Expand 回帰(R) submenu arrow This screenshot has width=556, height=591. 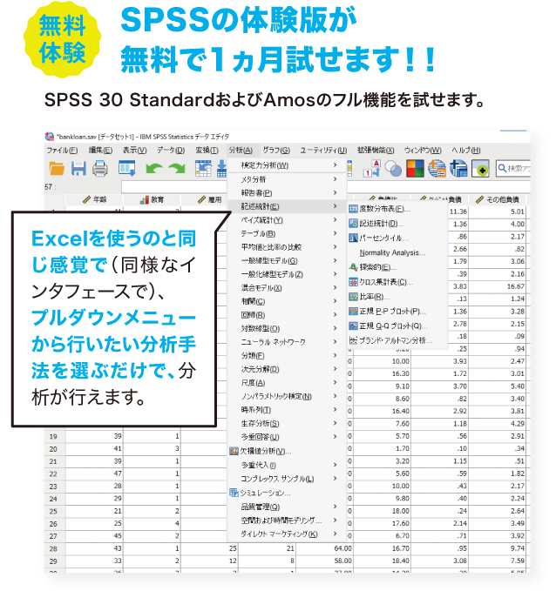point(335,315)
